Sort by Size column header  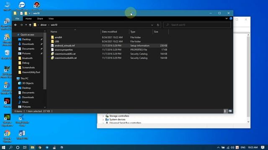tap(156, 32)
